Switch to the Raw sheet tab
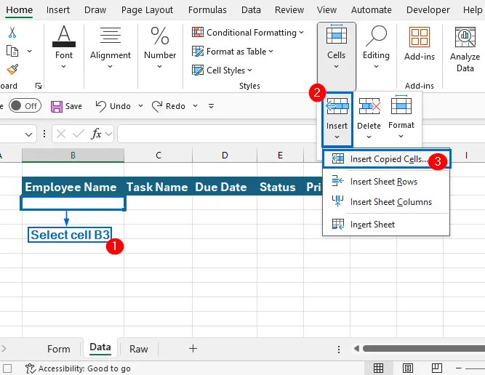The width and height of the screenshot is (485, 375). pyautogui.click(x=139, y=349)
